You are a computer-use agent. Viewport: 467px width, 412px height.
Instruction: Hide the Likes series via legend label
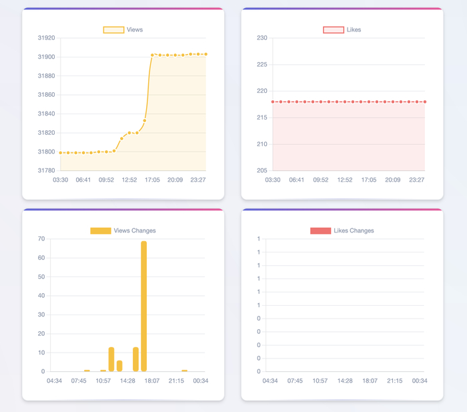[x=354, y=30]
